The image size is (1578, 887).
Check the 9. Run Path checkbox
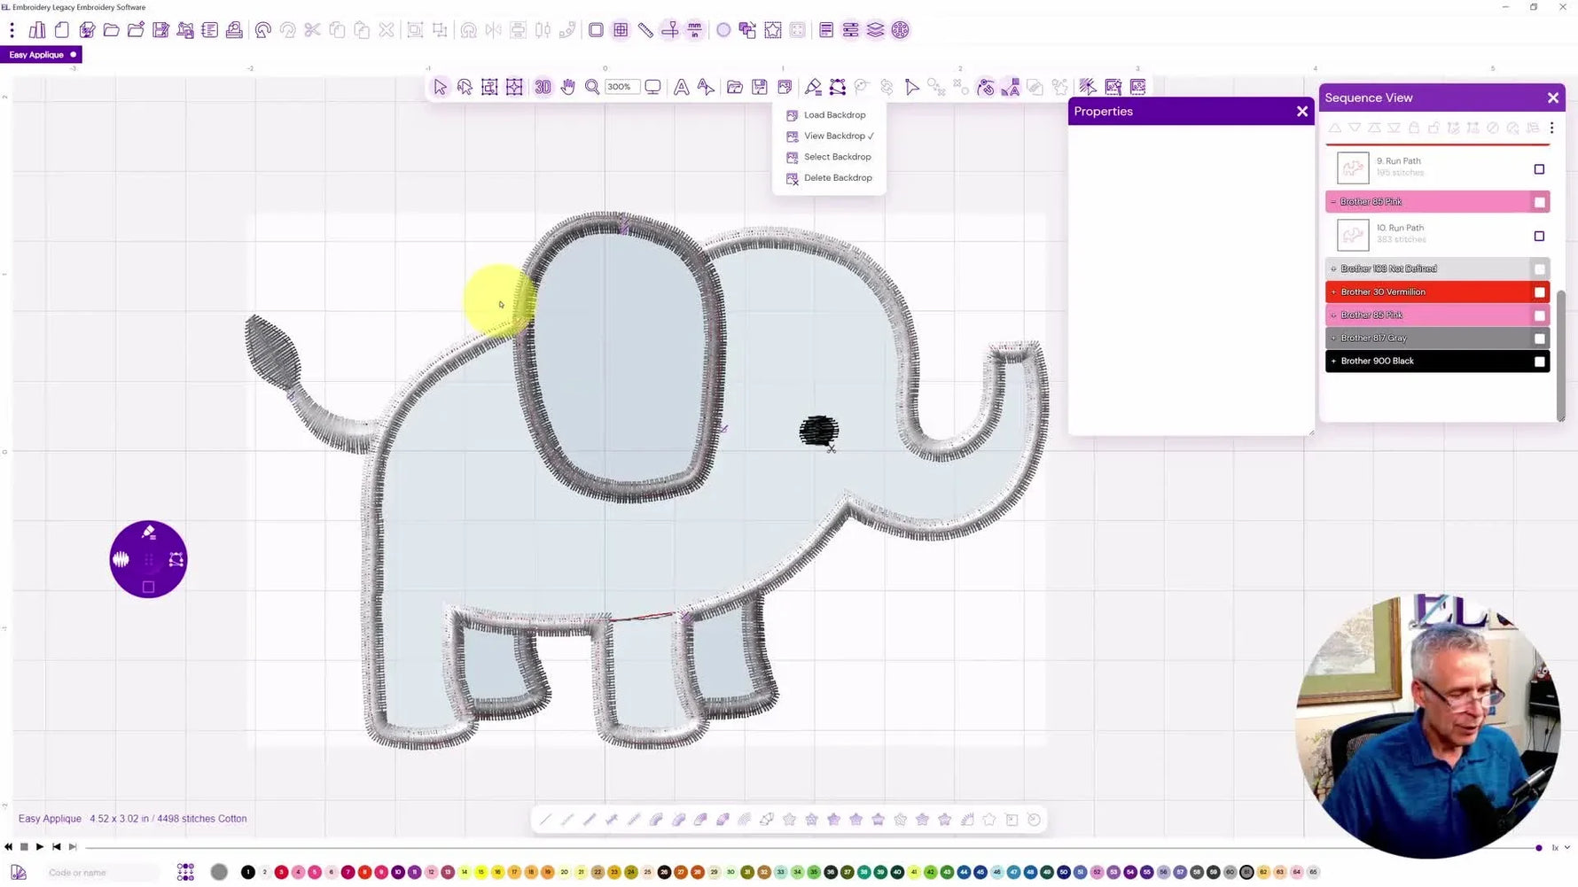1539,169
